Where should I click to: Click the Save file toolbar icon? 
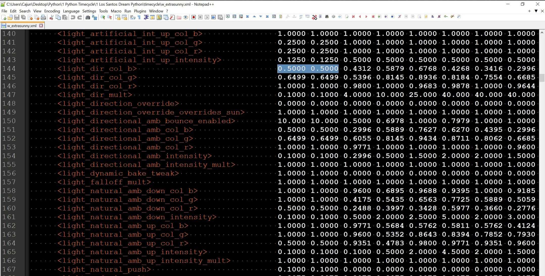(x=17, y=17)
